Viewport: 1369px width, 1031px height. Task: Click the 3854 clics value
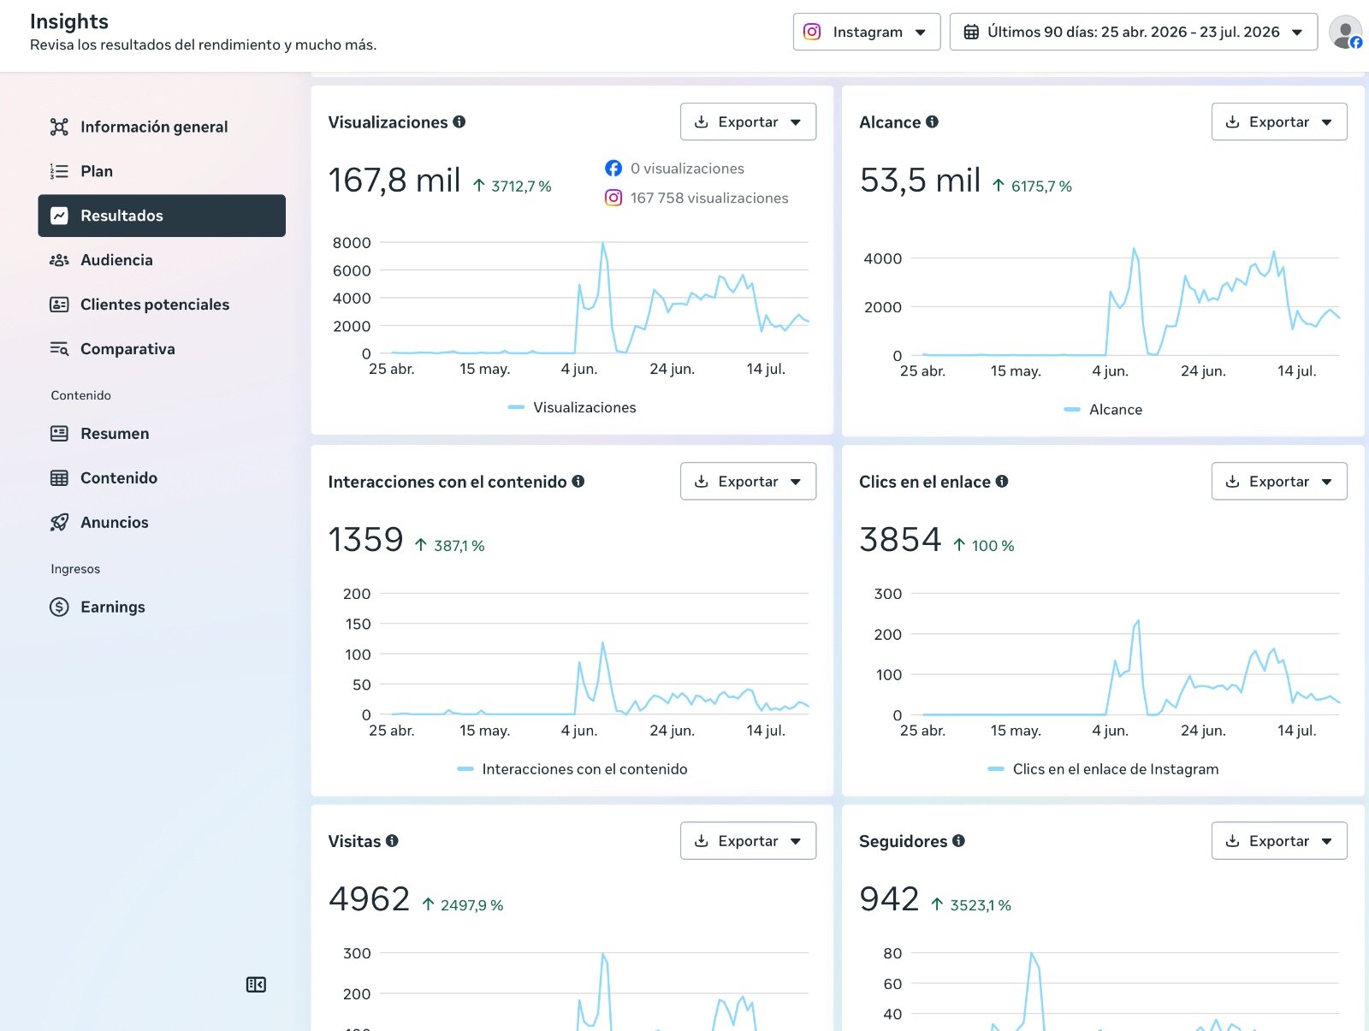[900, 540]
